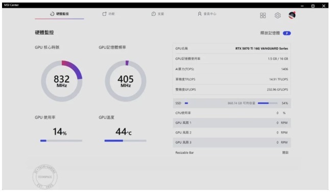
Task: Click the AI算力(TOPS) row label
Action: tap(184, 69)
